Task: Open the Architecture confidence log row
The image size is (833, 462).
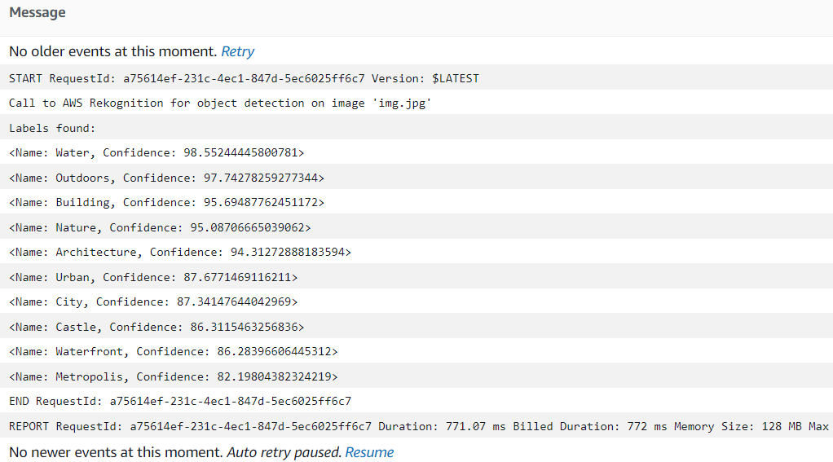Action: (179, 253)
